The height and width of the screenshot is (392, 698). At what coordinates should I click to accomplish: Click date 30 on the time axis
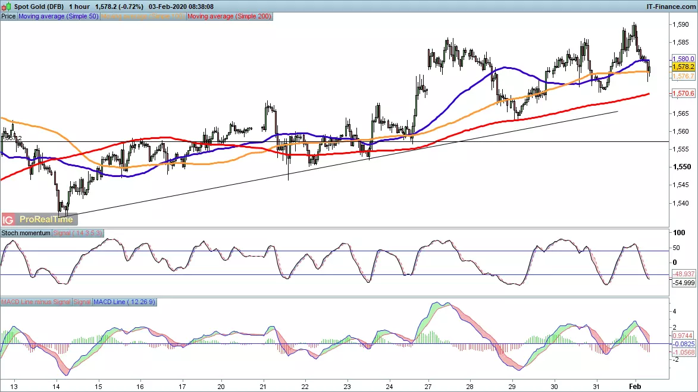pos(554,387)
